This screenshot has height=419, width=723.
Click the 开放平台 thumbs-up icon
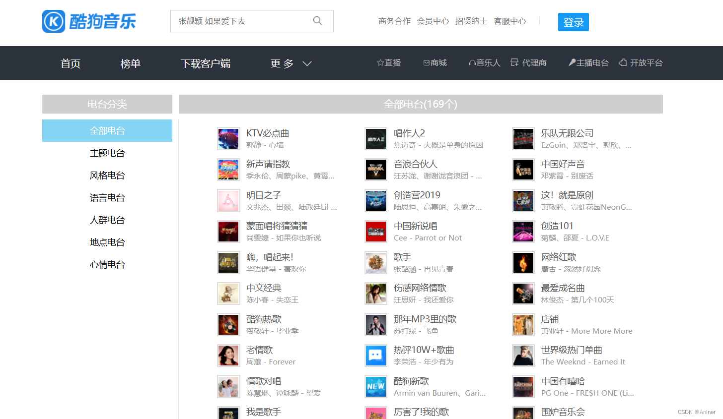[623, 62]
